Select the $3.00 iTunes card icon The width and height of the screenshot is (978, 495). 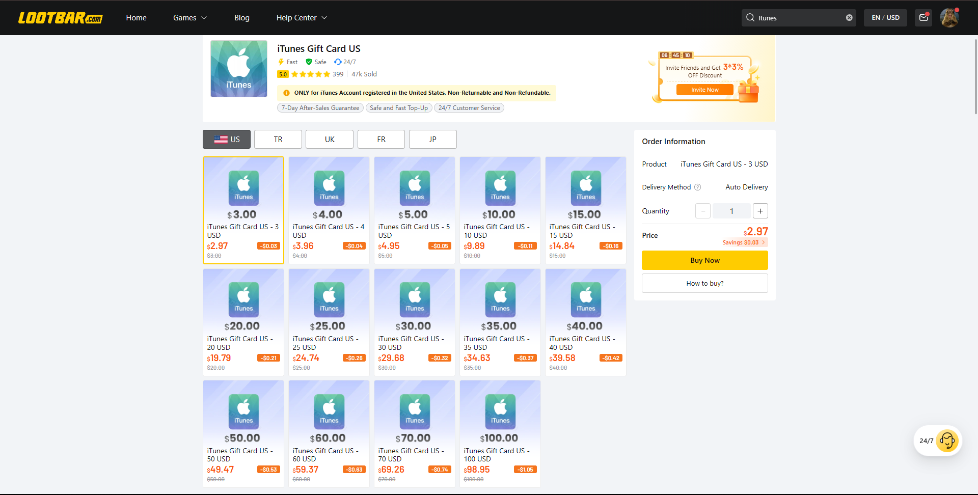click(x=243, y=188)
